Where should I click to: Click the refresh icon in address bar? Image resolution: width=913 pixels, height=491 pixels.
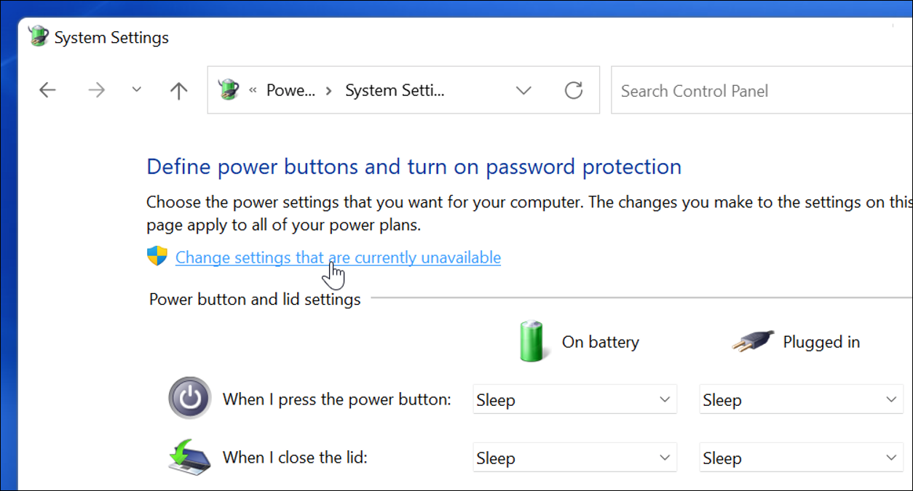pos(573,90)
